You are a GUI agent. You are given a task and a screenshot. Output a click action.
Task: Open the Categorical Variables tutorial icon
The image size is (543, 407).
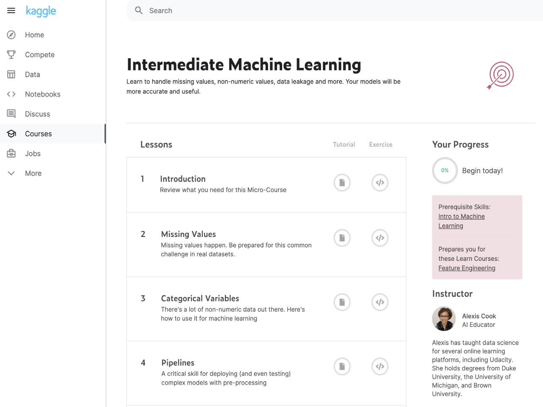pyautogui.click(x=342, y=302)
